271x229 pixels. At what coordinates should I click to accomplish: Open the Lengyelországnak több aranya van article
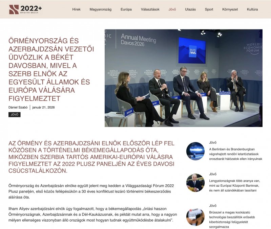tap(234, 186)
